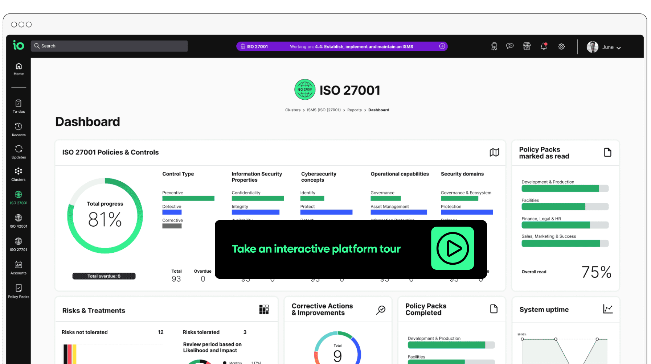This screenshot has height=364, width=651.
Task: Click June's profile avatar
Action: tap(593, 47)
